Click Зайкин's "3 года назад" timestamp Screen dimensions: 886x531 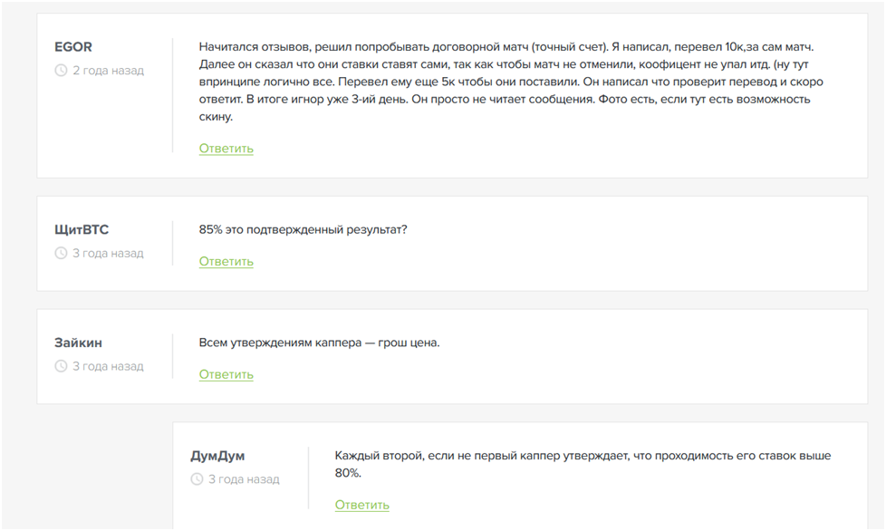point(108,367)
